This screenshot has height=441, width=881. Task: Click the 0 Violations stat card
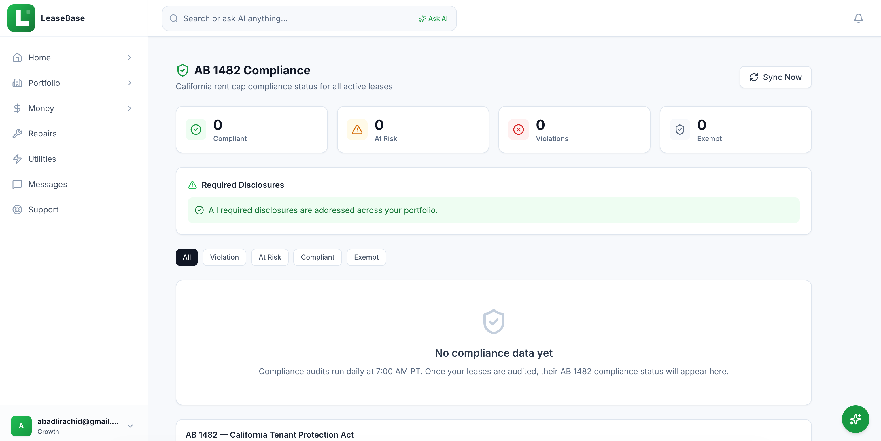pos(574,130)
